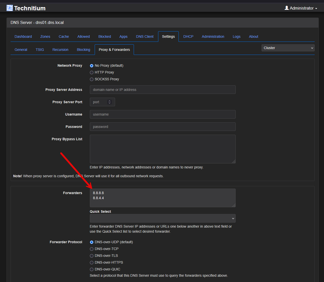Click the Technitium logo icon
Viewport: 324px width, 282px height.
coord(10,8)
